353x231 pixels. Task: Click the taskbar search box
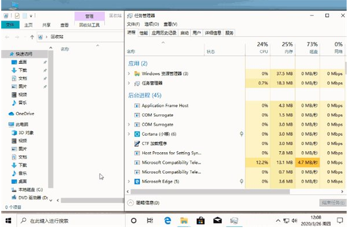pyautogui.click(x=71, y=221)
